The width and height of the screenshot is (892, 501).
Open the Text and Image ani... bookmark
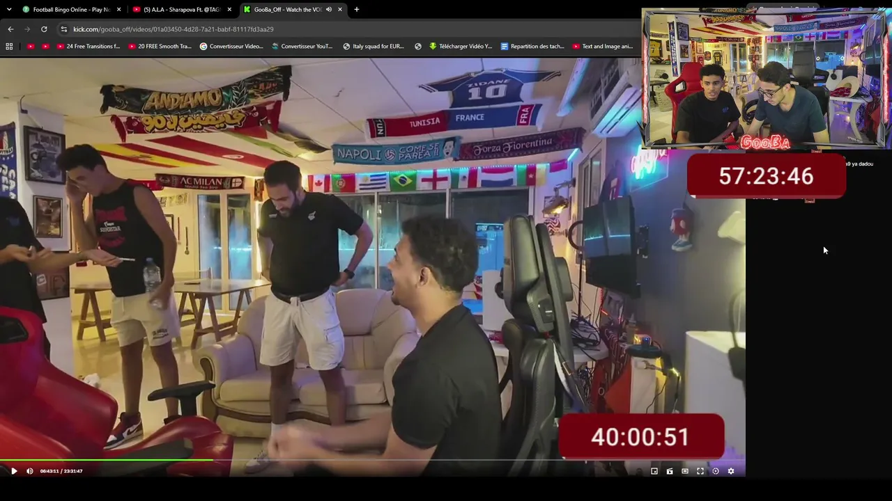pos(603,47)
